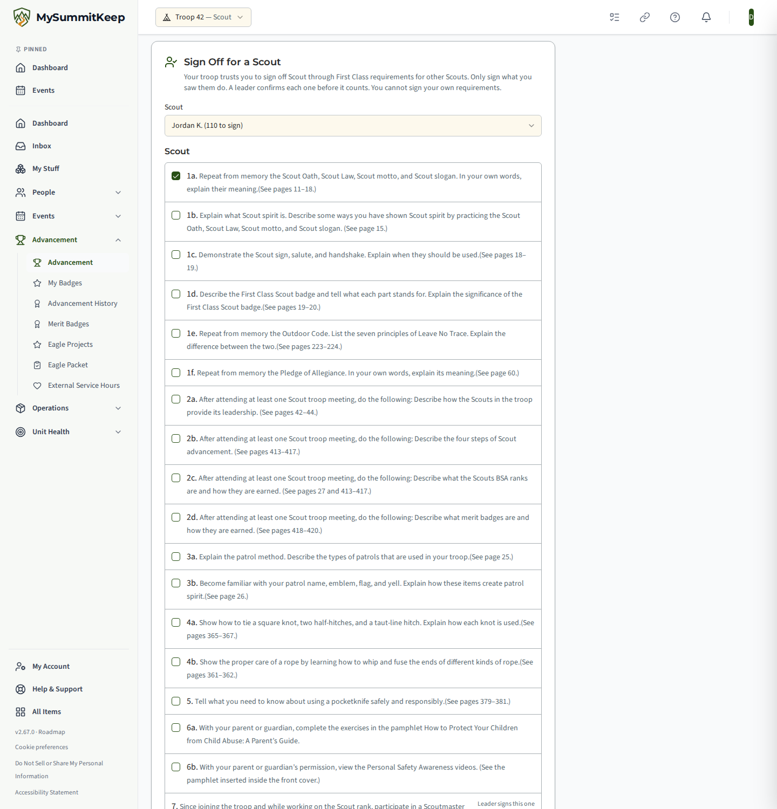This screenshot has width=777, height=809.
Task: Expand the Unit Health section chevron
Action: click(x=118, y=432)
